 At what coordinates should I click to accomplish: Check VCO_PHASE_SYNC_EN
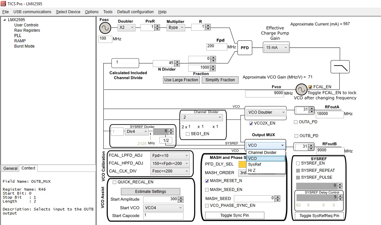[207, 206]
